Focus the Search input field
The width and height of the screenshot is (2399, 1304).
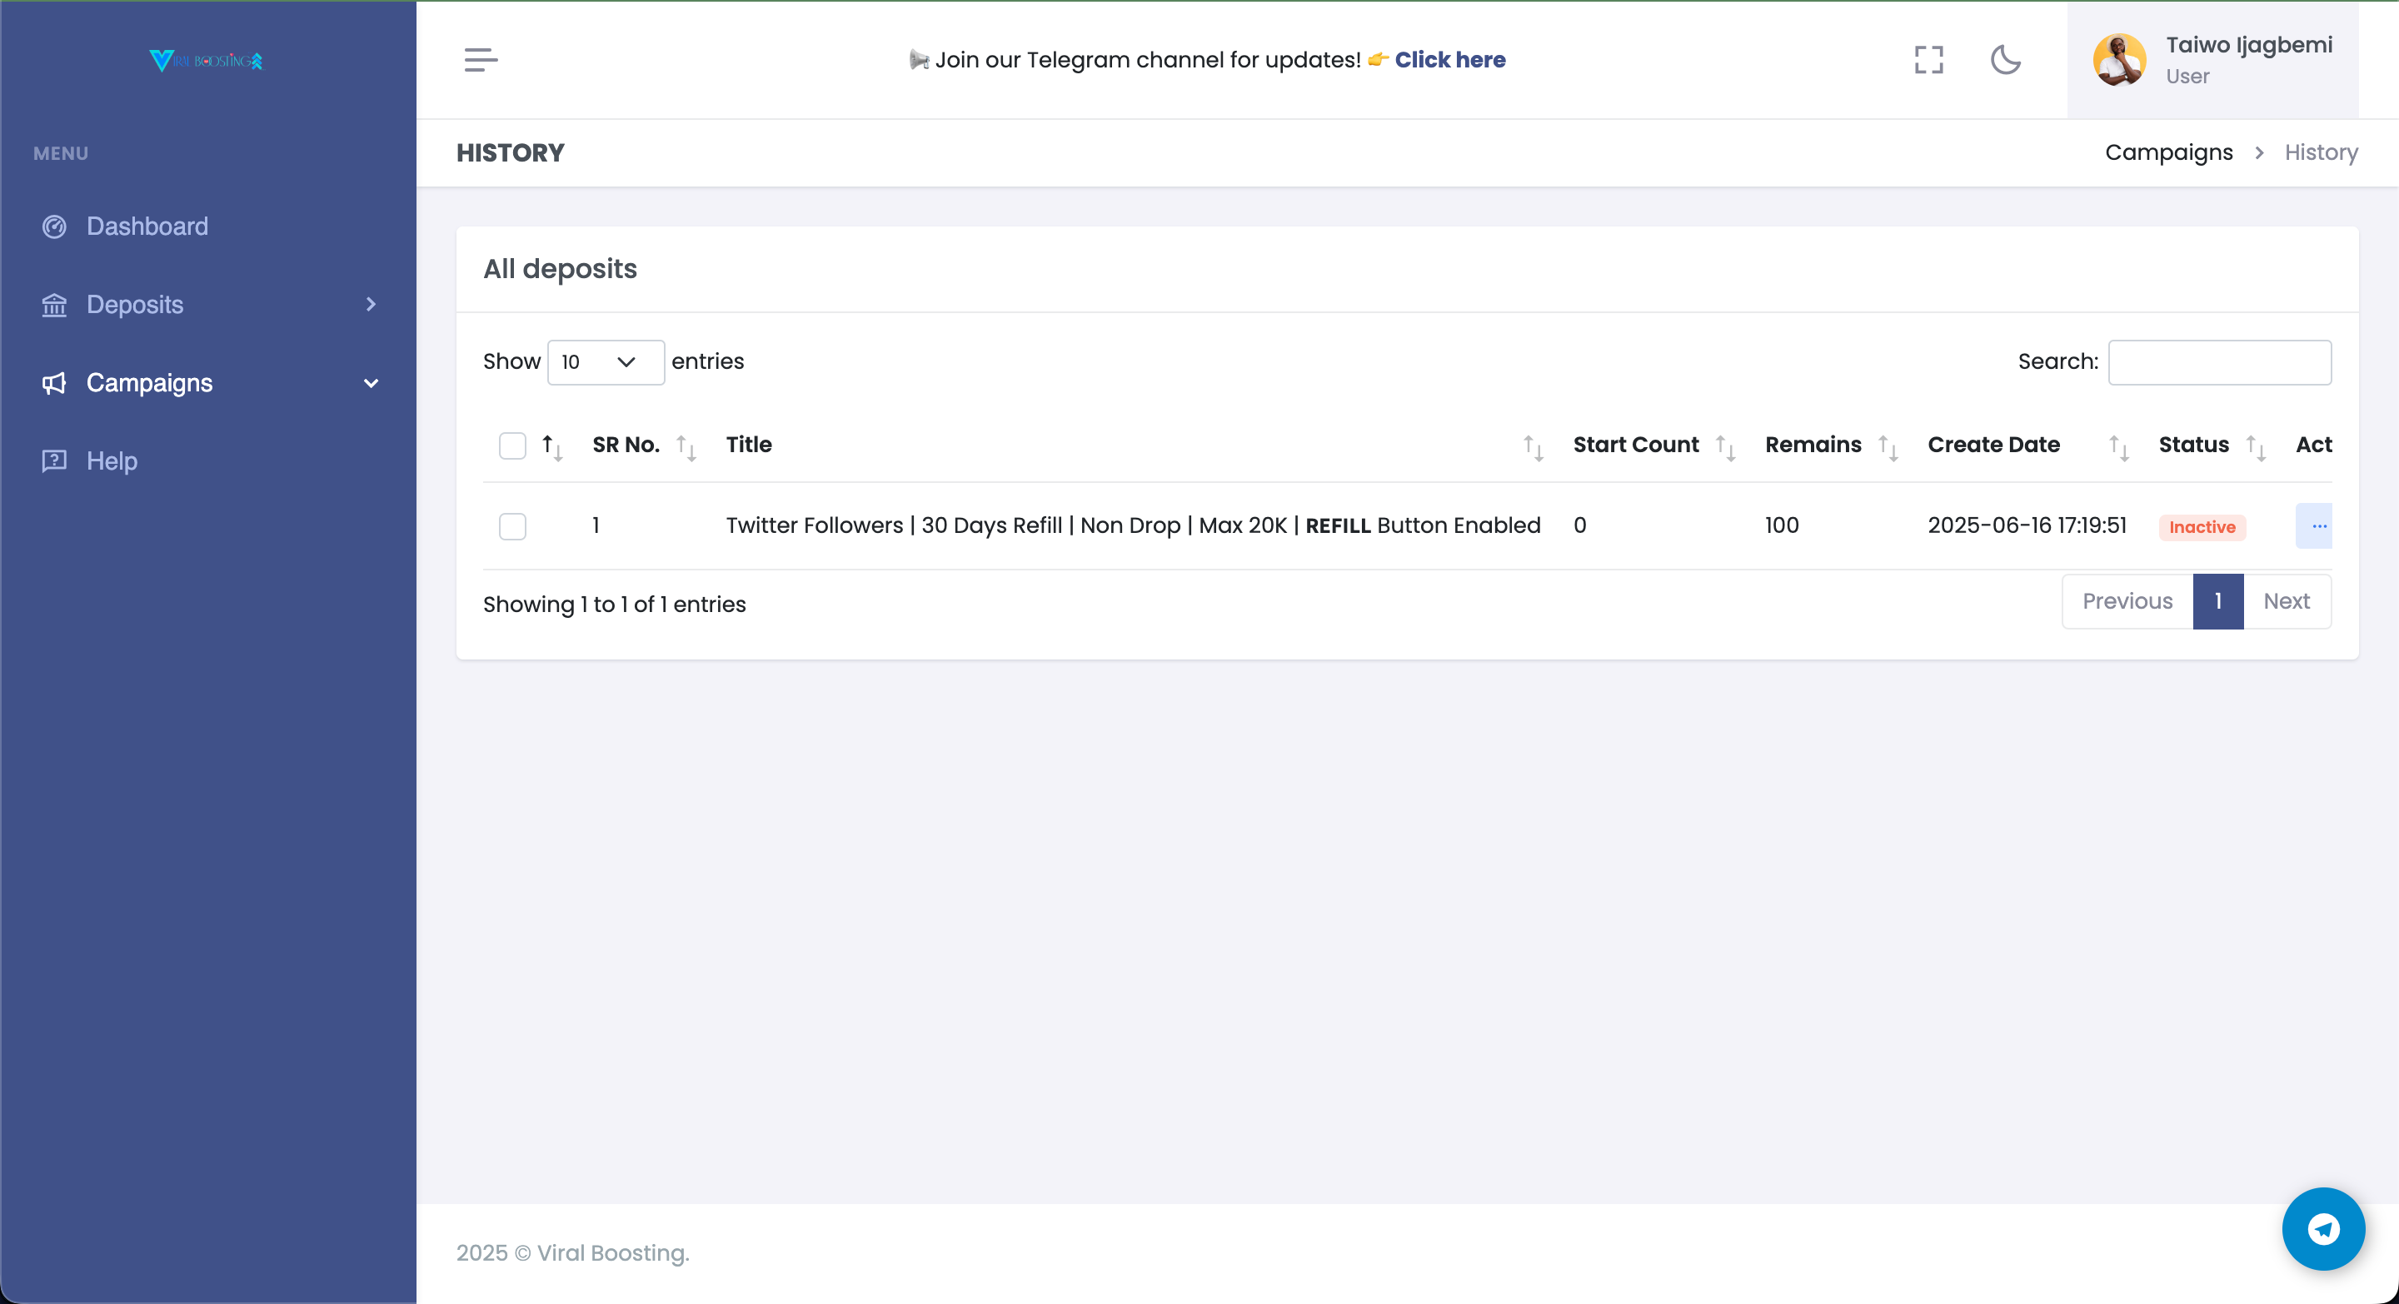click(2218, 362)
